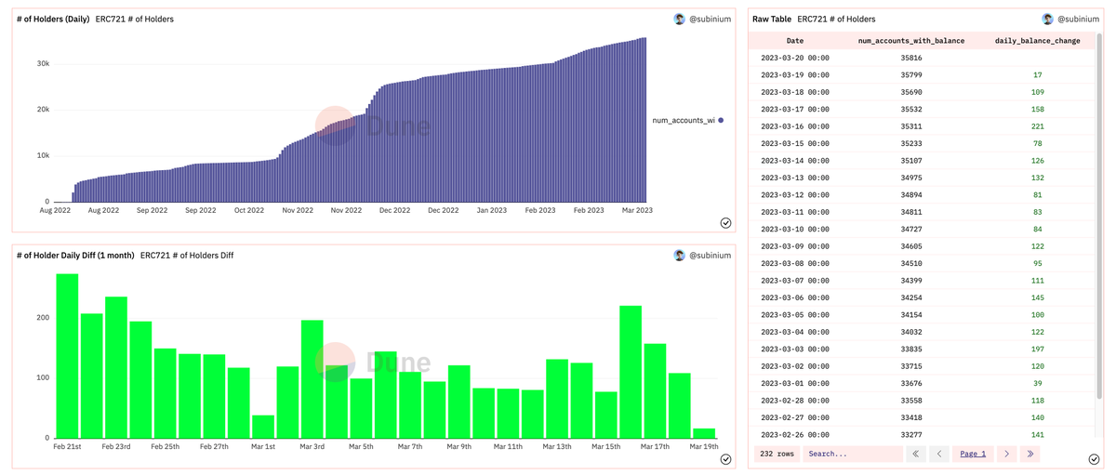This screenshot has width=1116, height=475.
Task: Click the Page 1 pagination link
Action: click(973, 454)
